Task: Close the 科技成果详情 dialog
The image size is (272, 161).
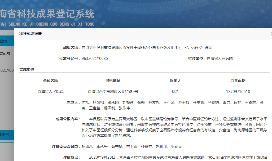Action: coord(271,34)
